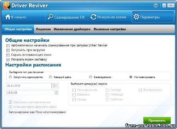Click the Driver Reviver logo icon

[7, 6]
